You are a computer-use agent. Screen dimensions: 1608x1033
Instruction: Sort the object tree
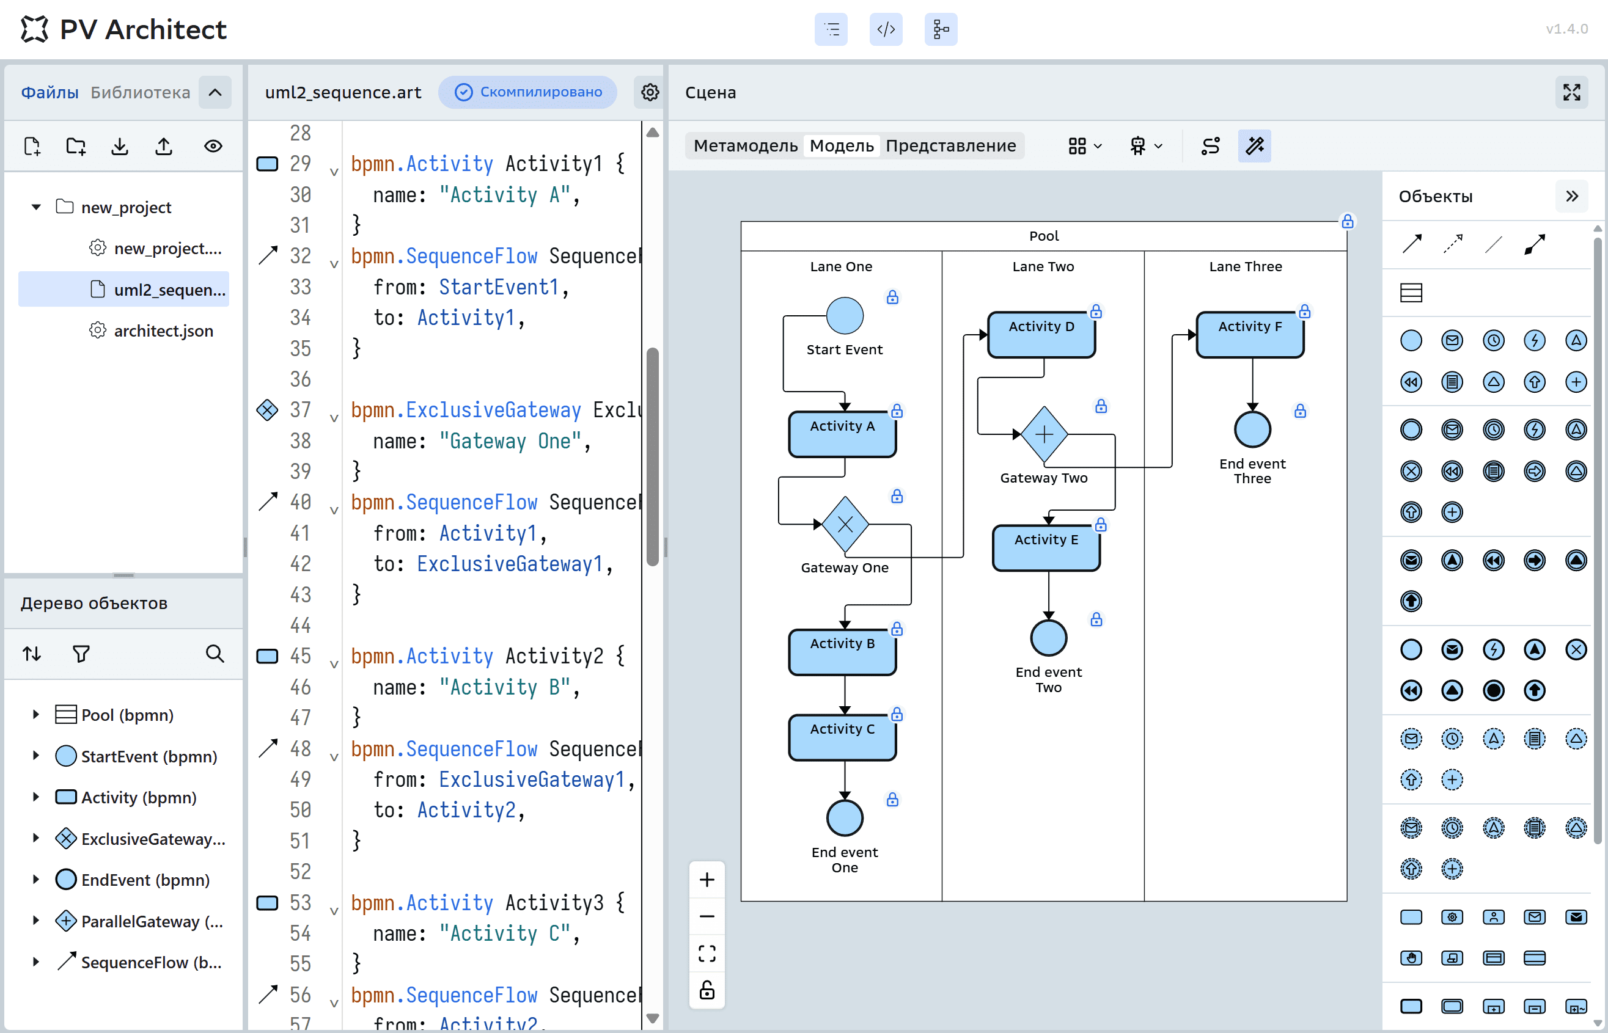point(32,654)
